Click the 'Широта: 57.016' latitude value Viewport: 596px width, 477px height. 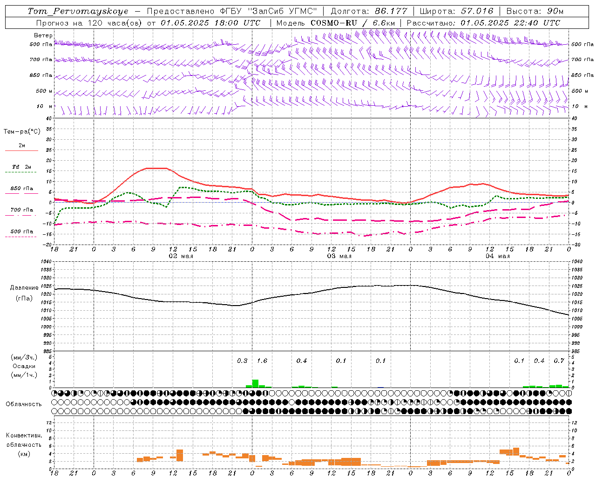456,11
